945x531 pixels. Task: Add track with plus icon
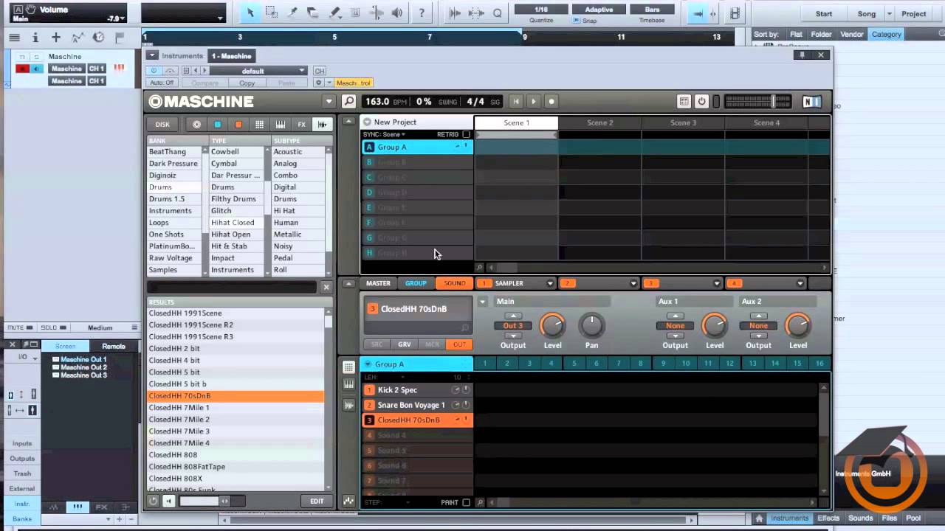(x=55, y=37)
